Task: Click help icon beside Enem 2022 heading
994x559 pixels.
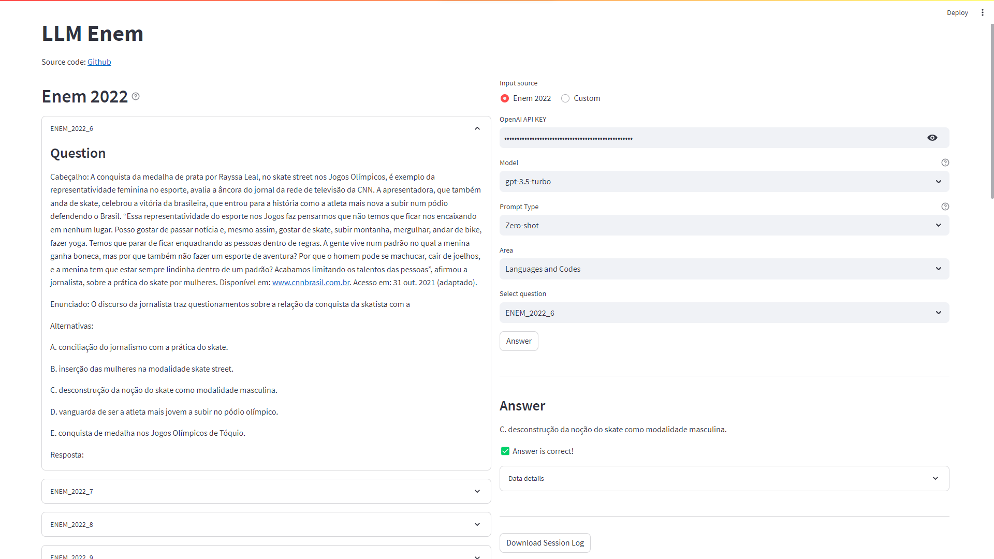Action: click(x=136, y=96)
